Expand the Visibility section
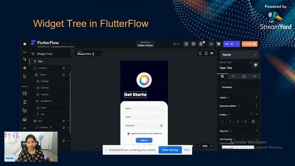295x166 pixels. (256, 97)
